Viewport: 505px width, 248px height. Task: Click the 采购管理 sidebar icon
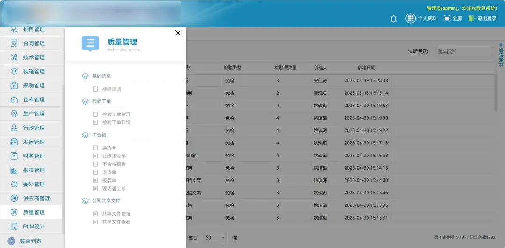pyautogui.click(x=14, y=85)
